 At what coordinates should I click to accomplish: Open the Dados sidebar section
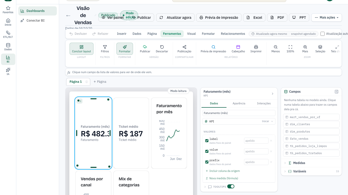click(x=8, y=47)
